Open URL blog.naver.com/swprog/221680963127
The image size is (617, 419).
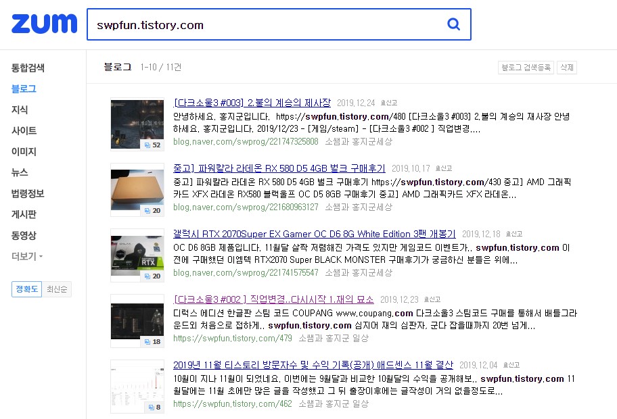tap(246, 207)
